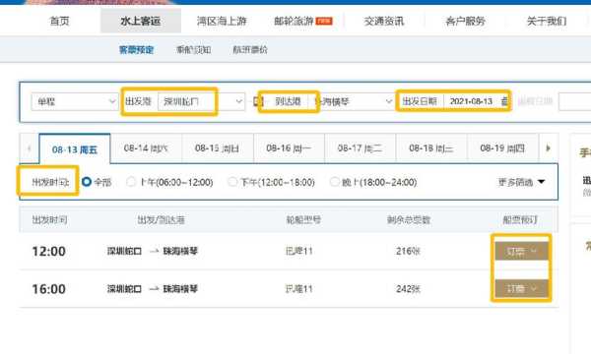Expand the 更多筛选 filter dropdown
The height and width of the screenshot is (354, 591).
(x=521, y=183)
